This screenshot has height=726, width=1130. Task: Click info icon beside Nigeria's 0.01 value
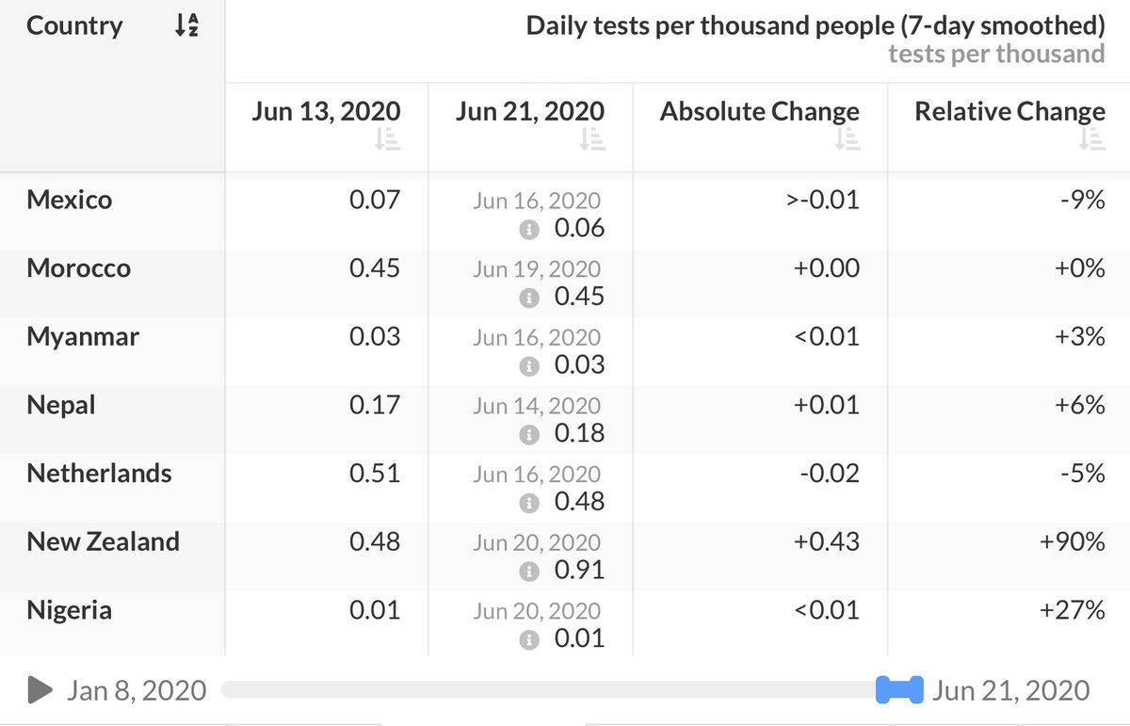[x=529, y=639]
